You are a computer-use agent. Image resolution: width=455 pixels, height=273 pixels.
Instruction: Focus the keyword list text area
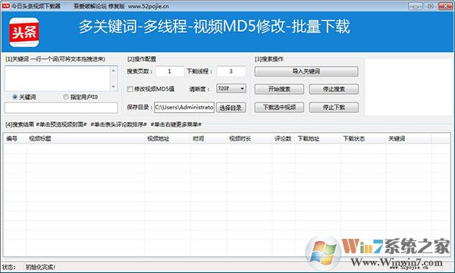pyautogui.click(x=58, y=79)
